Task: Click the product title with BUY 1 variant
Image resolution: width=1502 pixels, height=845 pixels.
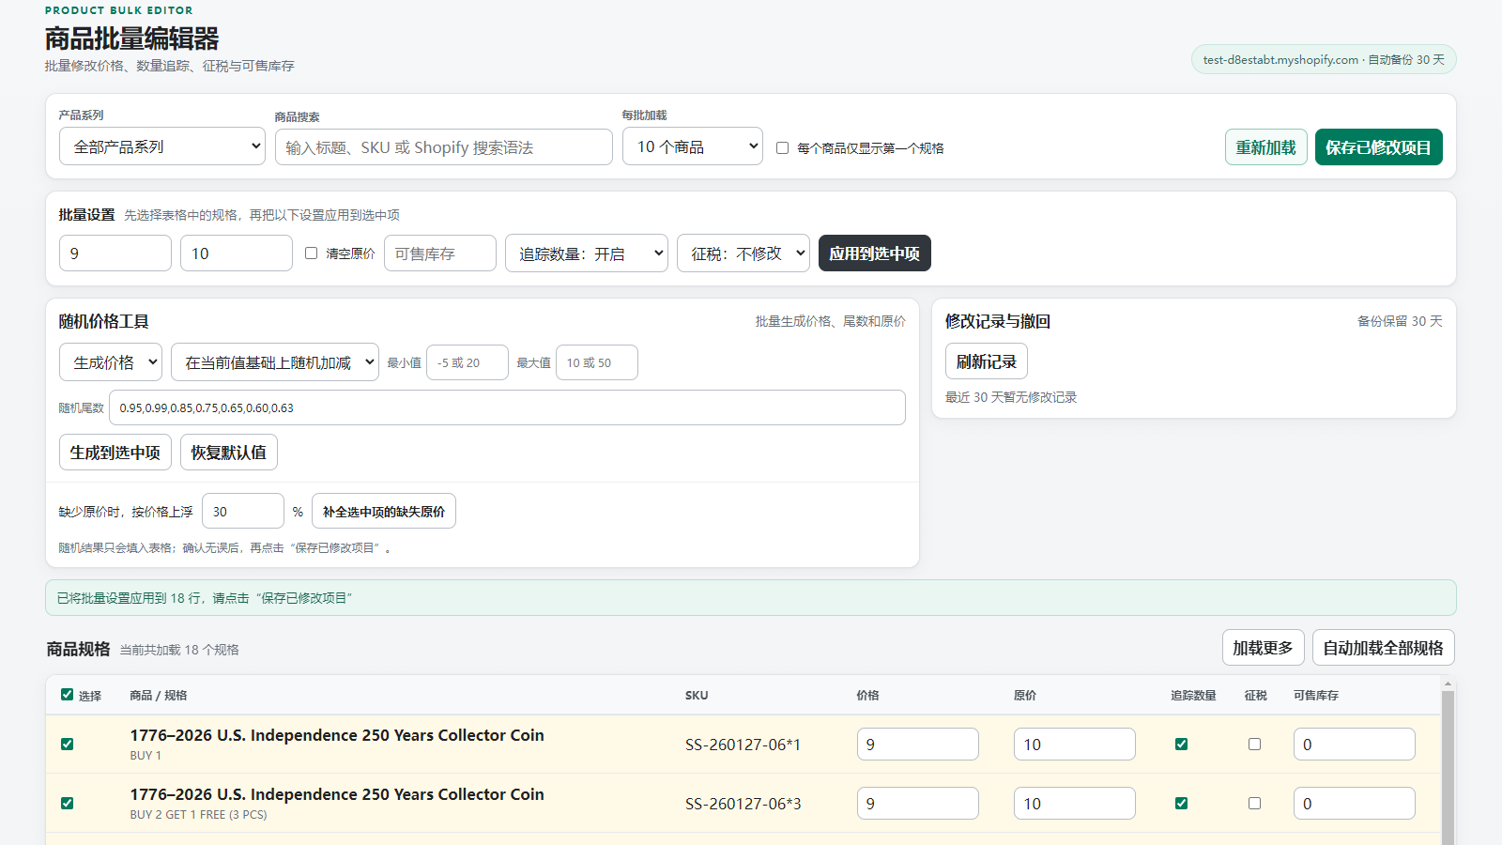Action: point(337,735)
